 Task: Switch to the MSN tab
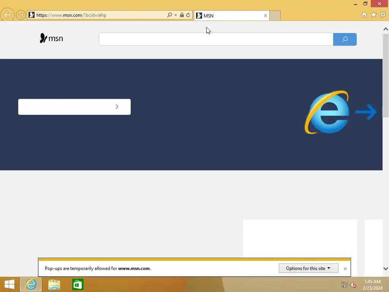(231, 16)
